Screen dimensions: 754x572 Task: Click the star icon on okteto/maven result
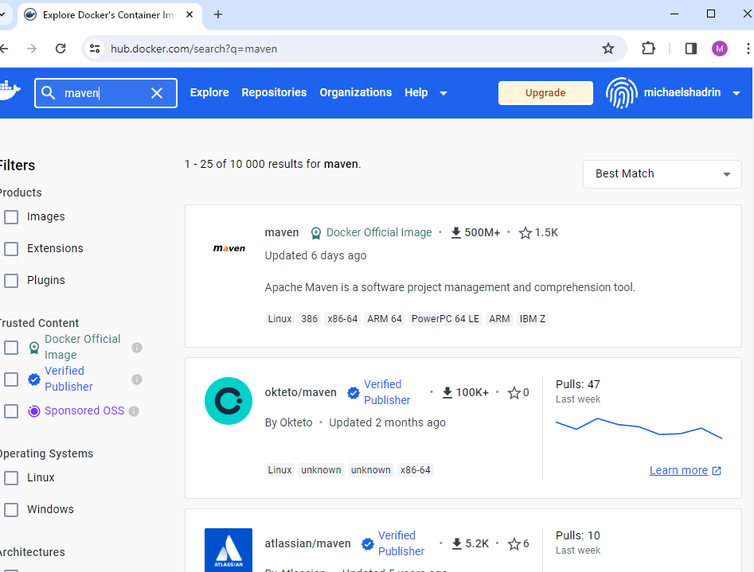[x=514, y=393]
